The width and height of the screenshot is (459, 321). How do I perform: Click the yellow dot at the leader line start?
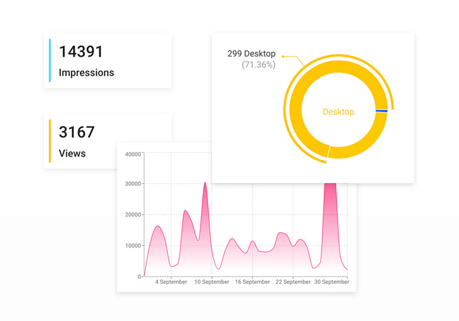pyautogui.click(x=283, y=57)
